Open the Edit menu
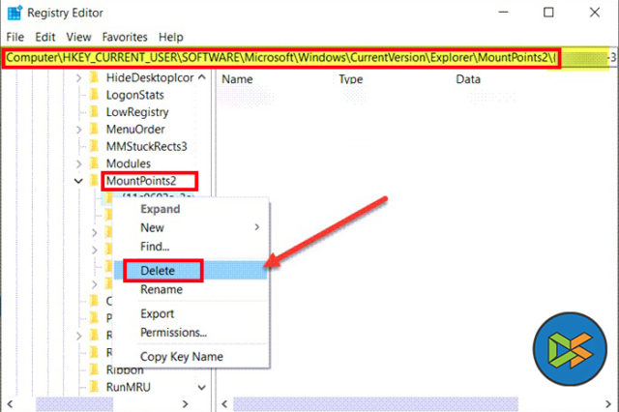The width and height of the screenshot is (619, 412). 45,37
